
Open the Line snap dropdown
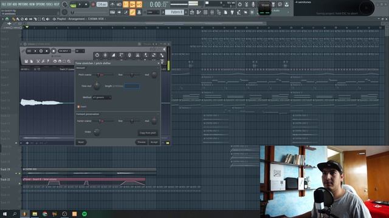(x=153, y=12)
